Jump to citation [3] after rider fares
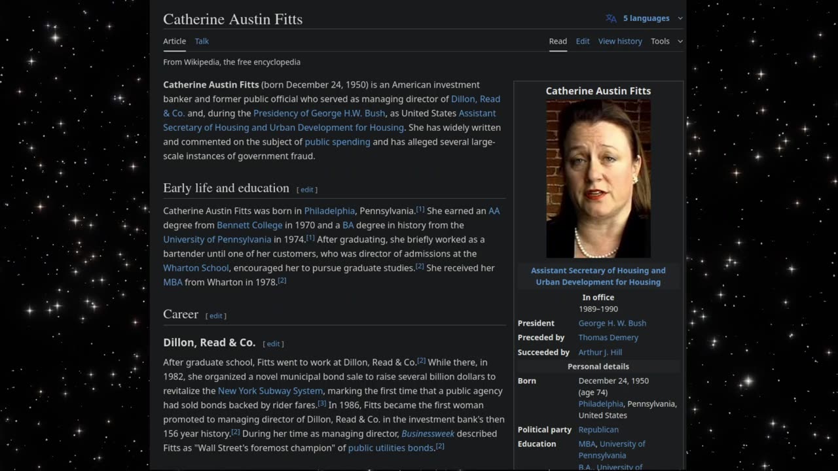 (x=322, y=403)
